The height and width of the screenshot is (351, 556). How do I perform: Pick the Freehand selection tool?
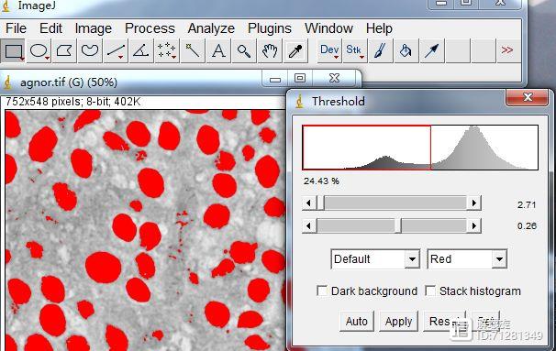(x=90, y=51)
